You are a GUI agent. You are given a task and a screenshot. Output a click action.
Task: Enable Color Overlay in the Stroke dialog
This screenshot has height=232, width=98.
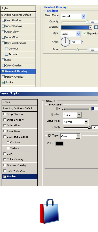coord(5,159)
